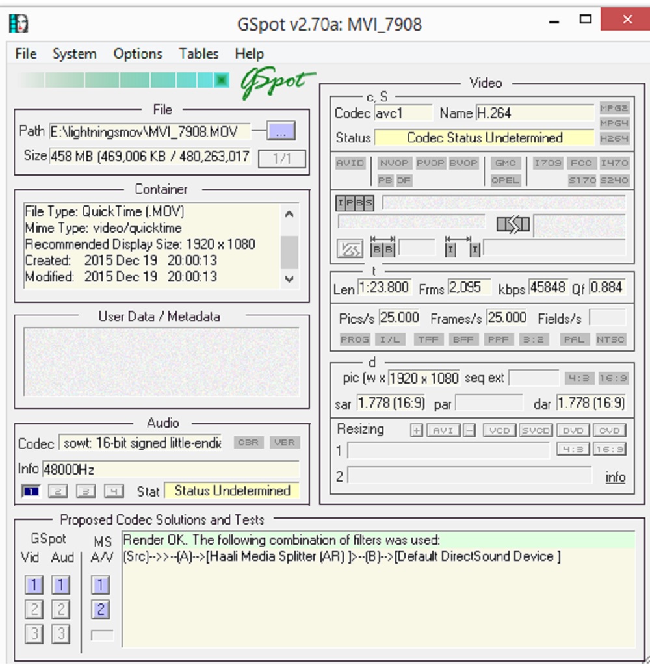Select audio stream 4 toggle
Viewport: 650px width, 665px height.
point(114,491)
